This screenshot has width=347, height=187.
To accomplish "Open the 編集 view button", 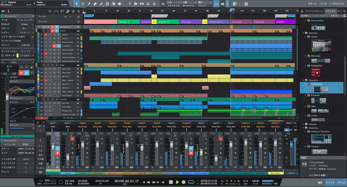I will [320, 182].
